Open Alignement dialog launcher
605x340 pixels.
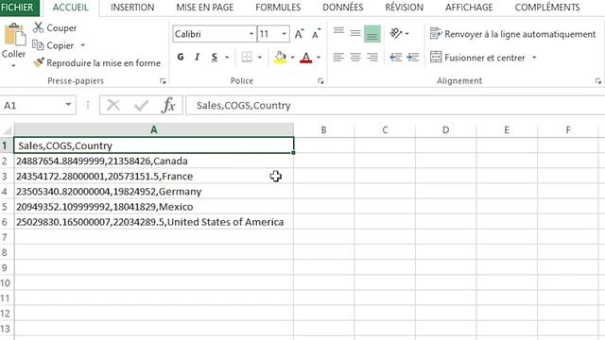point(597,81)
